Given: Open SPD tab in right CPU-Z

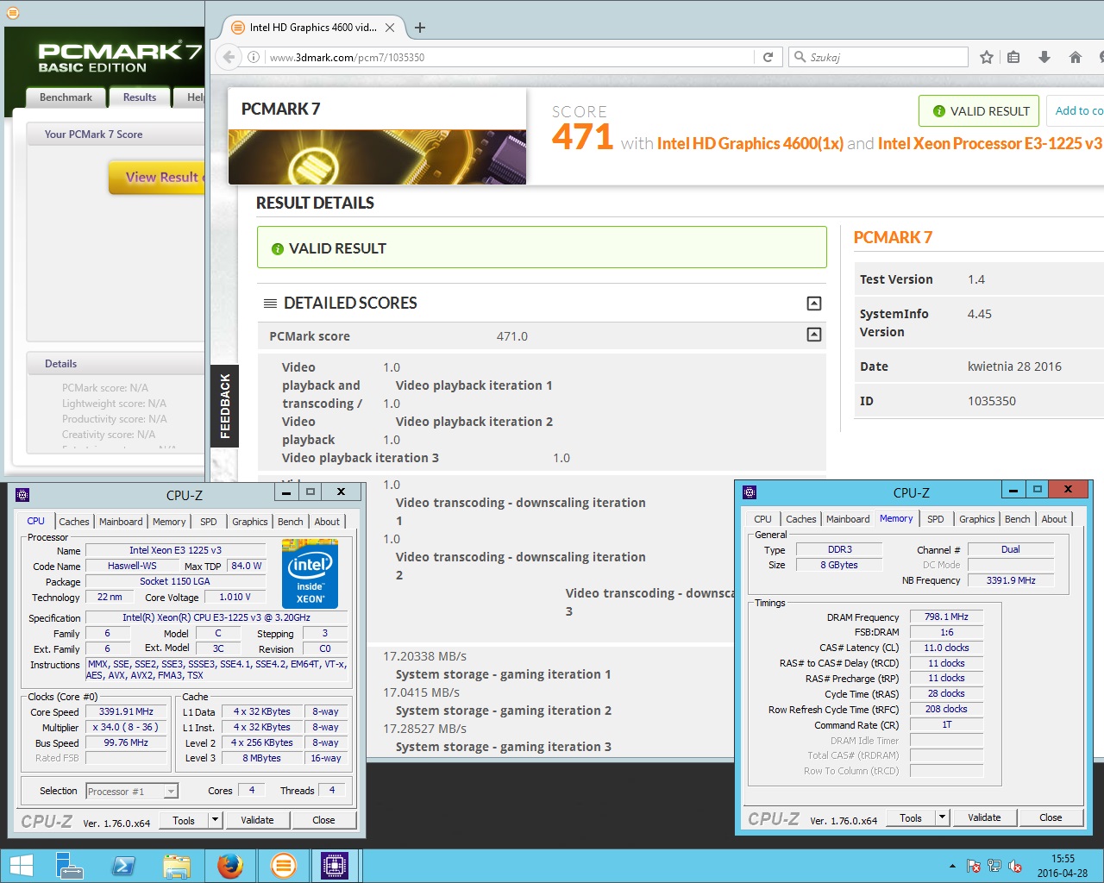Looking at the screenshot, I should coord(936,519).
